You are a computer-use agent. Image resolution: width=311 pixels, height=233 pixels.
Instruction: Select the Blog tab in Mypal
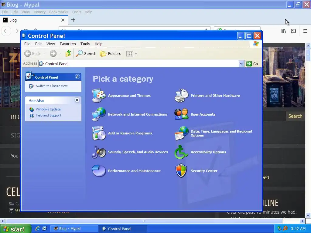point(34,20)
